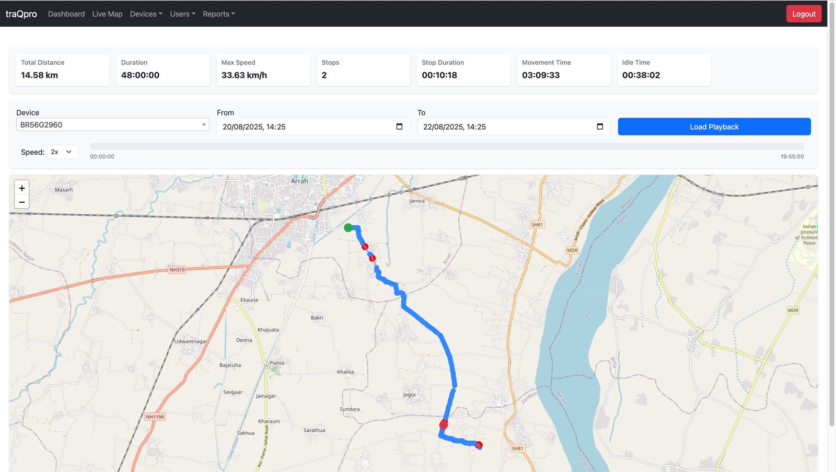
Task: Zoom out of the map with minus button
Action: [21, 202]
